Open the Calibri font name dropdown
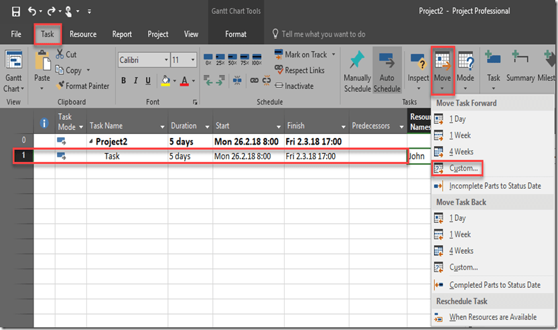558x330 pixels. (164, 60)
